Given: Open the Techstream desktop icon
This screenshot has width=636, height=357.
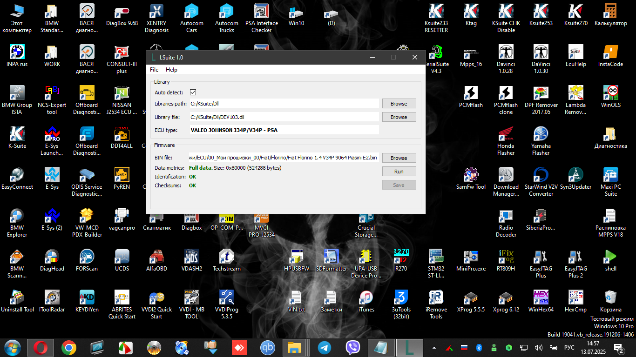Looking at the screenshot, I should [227, 261].
